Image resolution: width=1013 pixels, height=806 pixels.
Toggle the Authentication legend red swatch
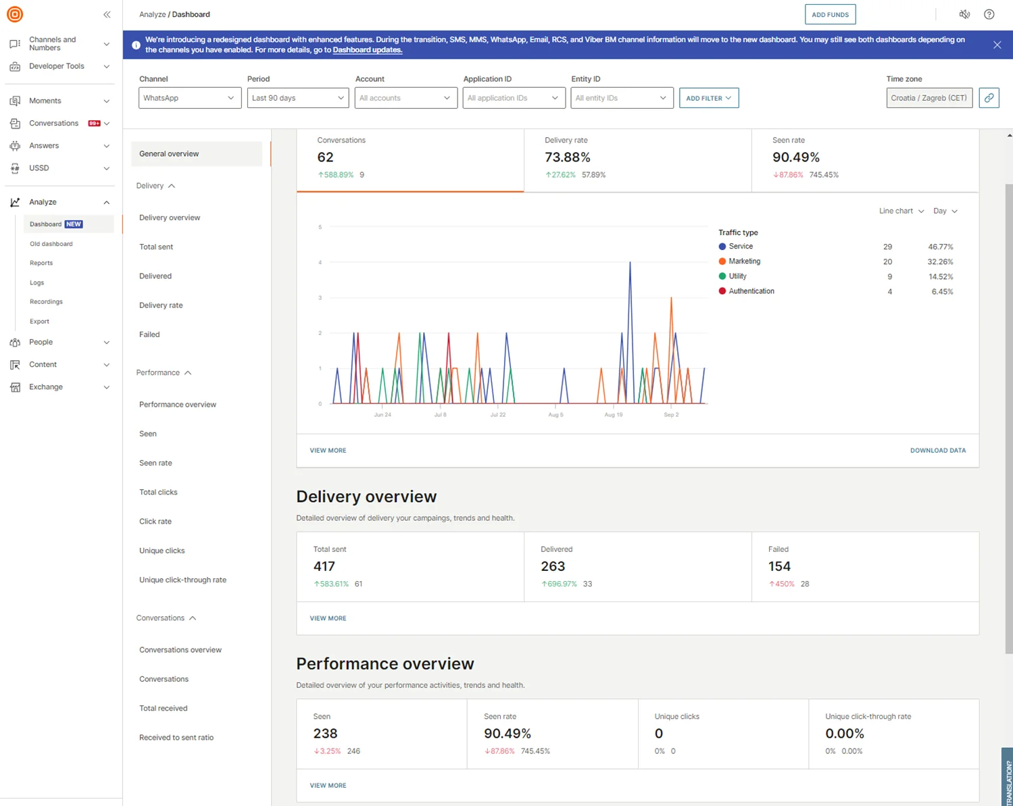tap(722, 291)
